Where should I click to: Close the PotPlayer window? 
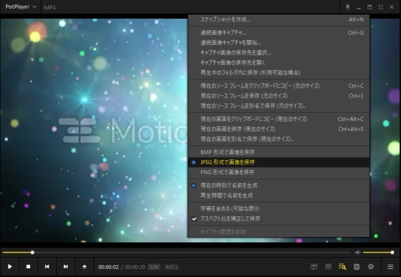392,7
